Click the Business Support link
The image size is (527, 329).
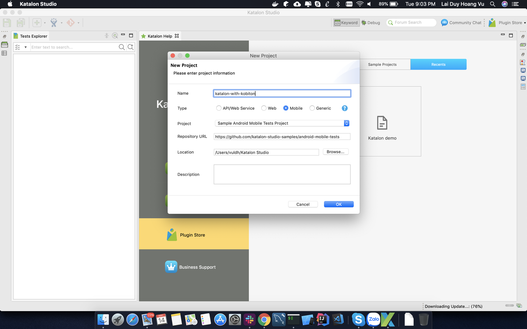click(x=197, y=267)
